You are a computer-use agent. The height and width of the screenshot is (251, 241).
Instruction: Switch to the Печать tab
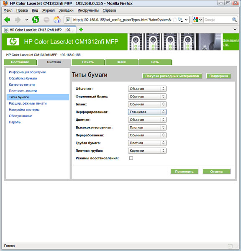[x=88, y=62]
